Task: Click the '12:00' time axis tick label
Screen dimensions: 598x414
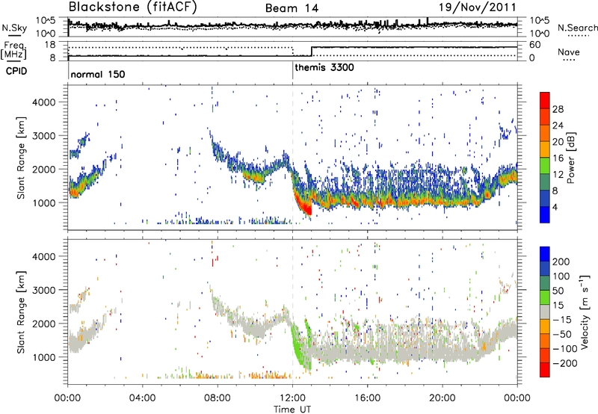Action: (292, 398)
